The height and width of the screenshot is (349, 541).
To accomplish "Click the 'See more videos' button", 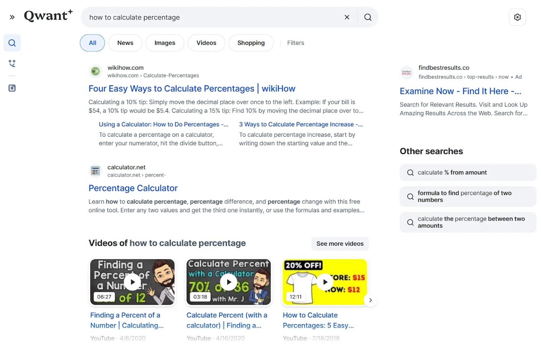I will coord(340,244).
